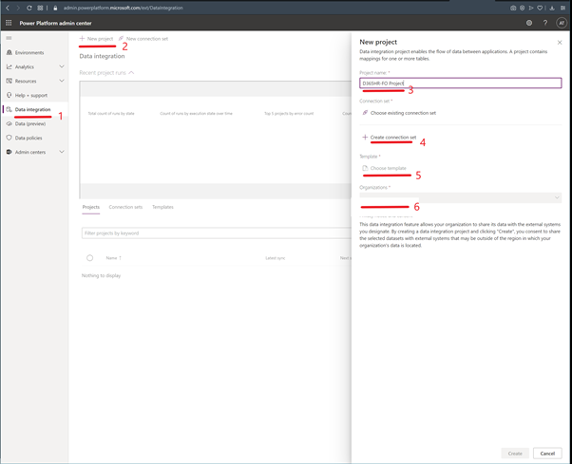Click Create connection set
The width and height of the screenshot is (572, 464).
tap(391, 138)
